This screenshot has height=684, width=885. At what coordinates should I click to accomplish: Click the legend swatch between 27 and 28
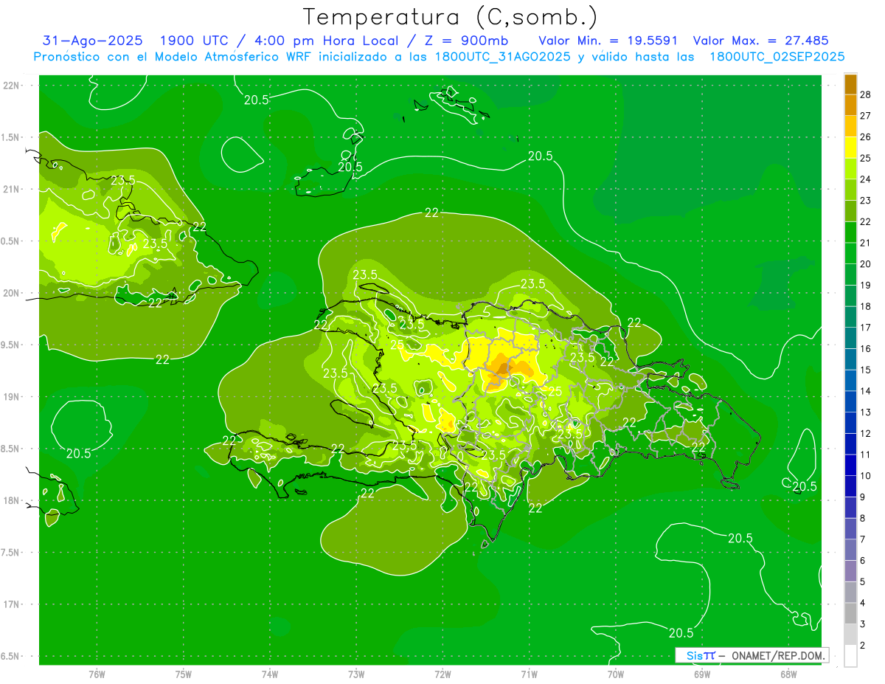[850, 105]
